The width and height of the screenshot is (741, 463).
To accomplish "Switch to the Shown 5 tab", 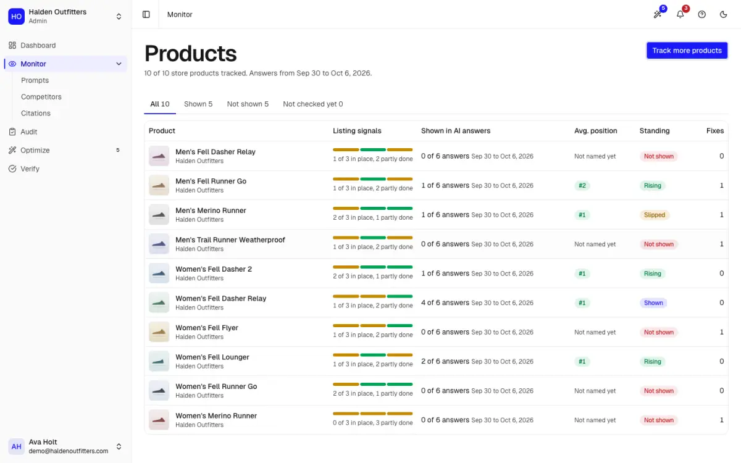I will pyautogui.click(x=198, y=104).
